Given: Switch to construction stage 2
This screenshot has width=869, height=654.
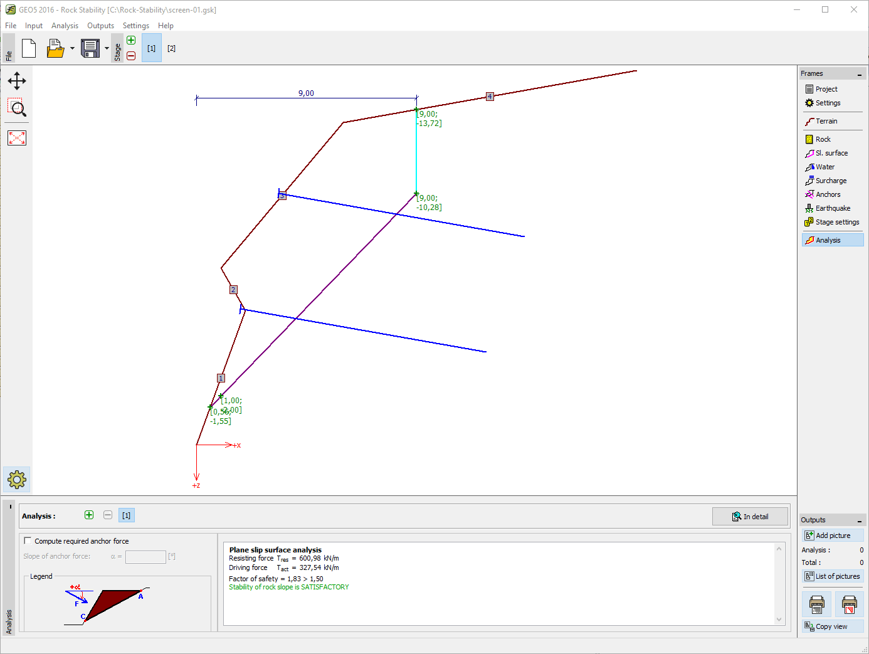Looking at the screenshot, I should click(171, 48).
